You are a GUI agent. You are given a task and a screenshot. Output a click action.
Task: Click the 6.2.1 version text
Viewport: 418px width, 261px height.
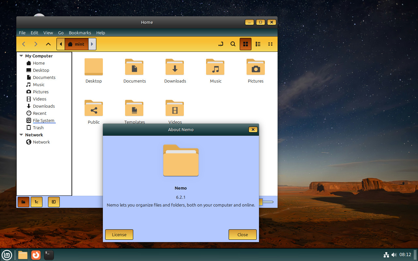click(181, 197)
